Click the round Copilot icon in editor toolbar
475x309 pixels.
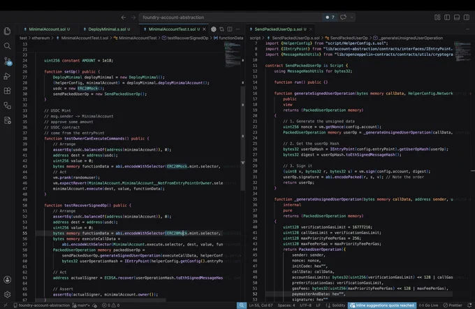(x=214, y=29)
